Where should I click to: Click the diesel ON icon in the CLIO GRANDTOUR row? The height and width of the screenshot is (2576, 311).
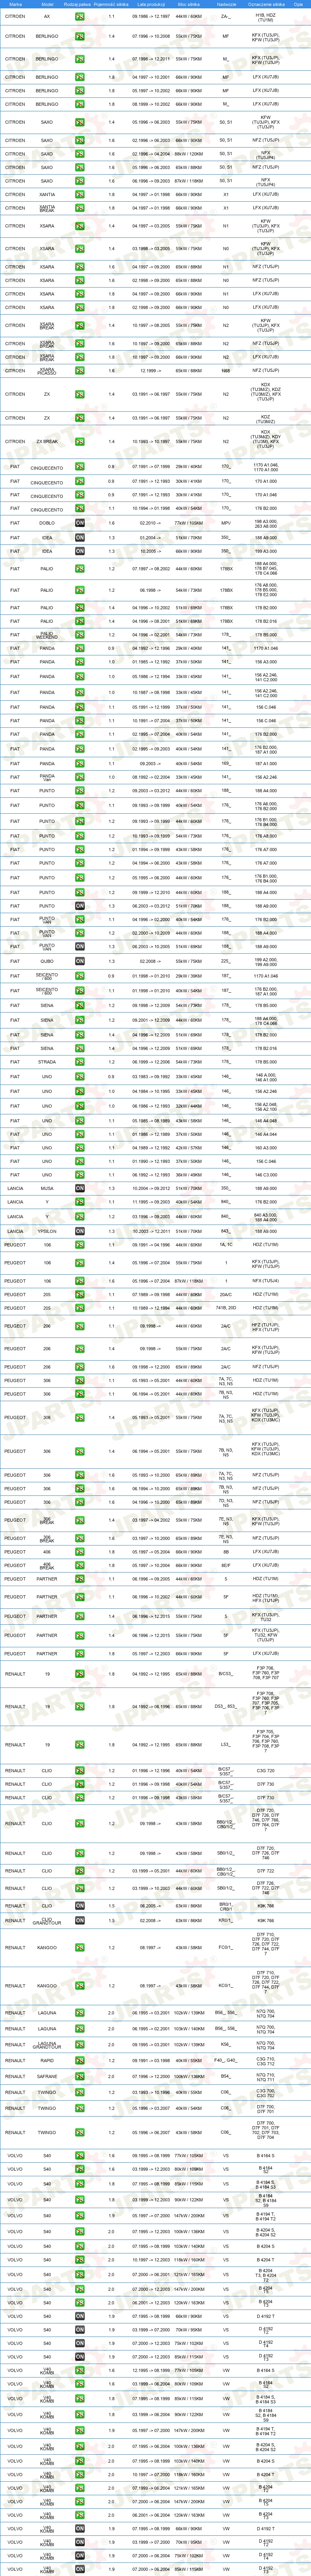click(79, 1920)
